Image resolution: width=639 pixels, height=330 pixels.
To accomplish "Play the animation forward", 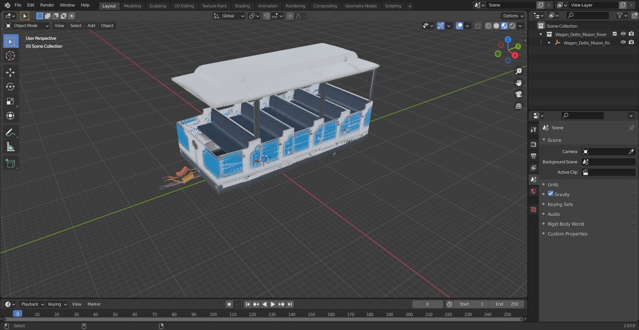I will [273, 304].
